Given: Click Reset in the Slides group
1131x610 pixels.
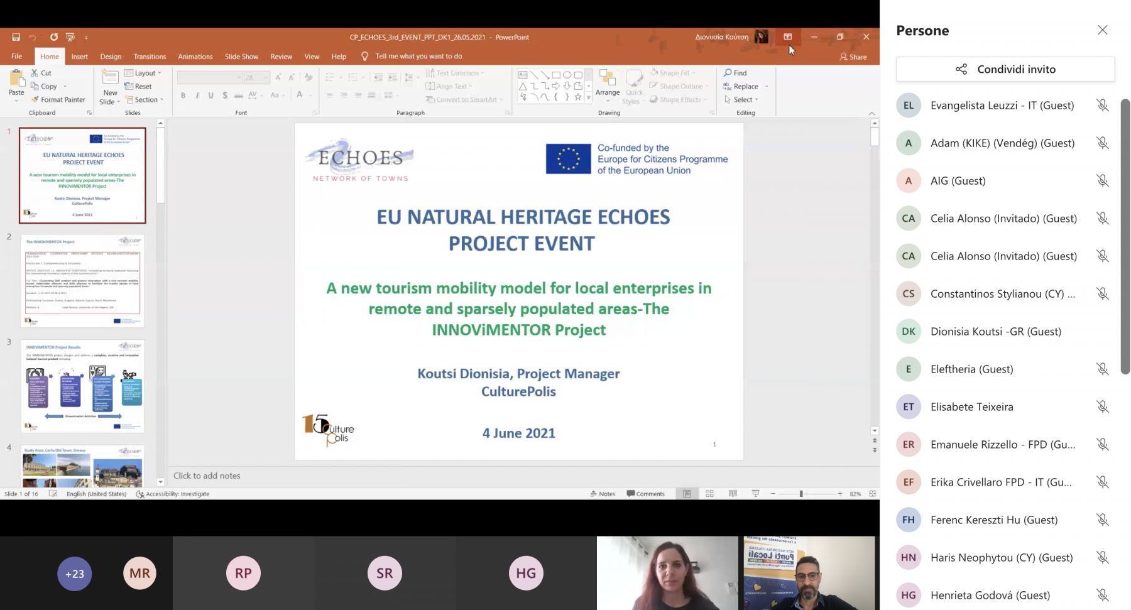Looking at the screenshot, I should point(138,86).
